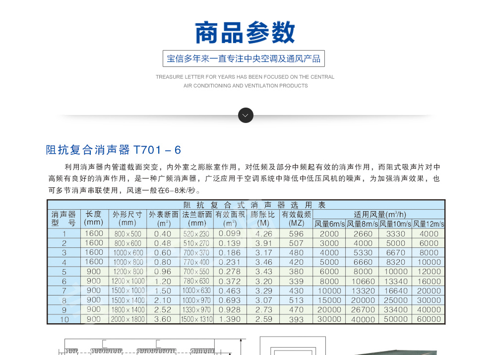This screenshot has width=496, height=355.
Task: Click the 有效截频 (MZ) column header
Action: pos(296,219)
